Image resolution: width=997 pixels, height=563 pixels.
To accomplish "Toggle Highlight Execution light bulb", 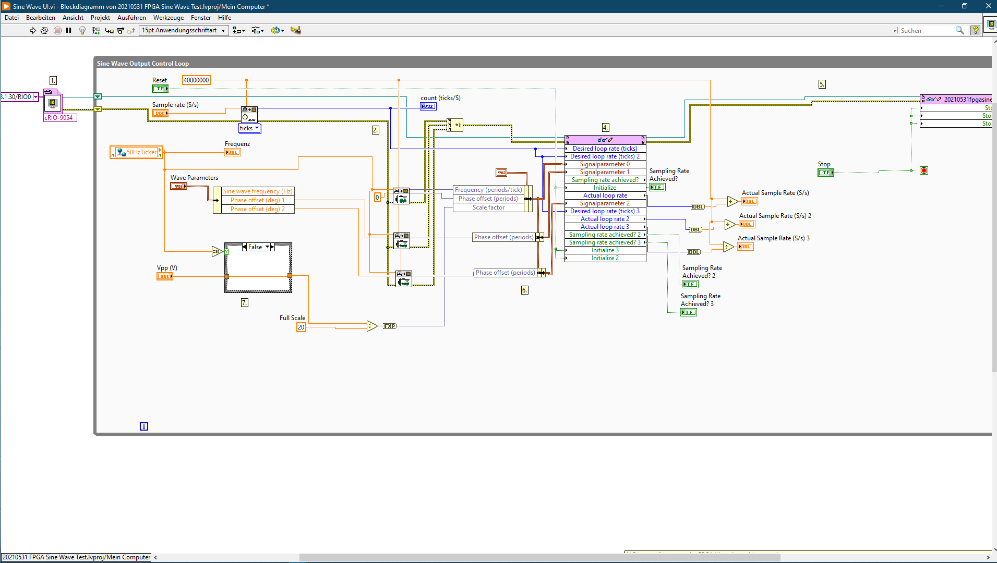I will [82, 31].
